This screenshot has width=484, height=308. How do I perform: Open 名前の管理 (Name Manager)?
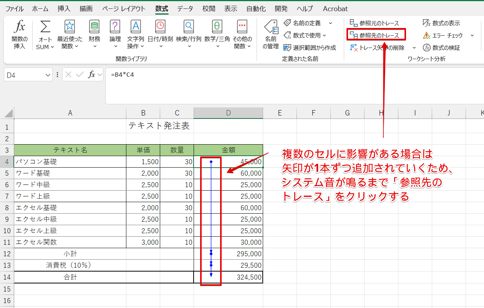click(x=271, y=35)
